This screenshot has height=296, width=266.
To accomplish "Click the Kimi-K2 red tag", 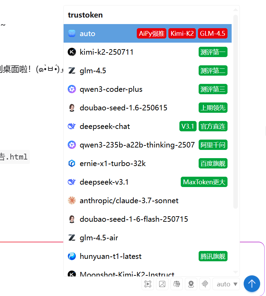I will point(182,33).
